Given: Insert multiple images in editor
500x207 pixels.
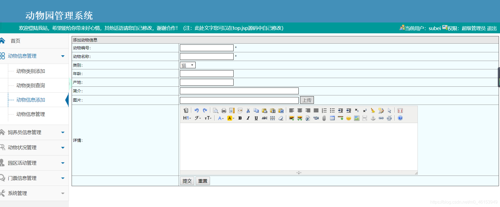Looking at the screenshot, I should pos(300,118).
